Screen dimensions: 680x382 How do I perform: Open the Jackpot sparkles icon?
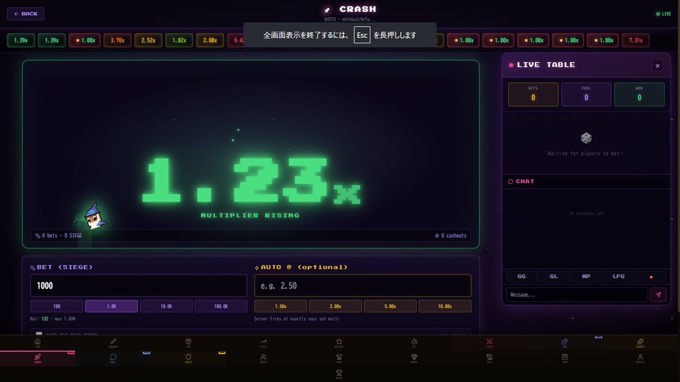[x=640, y=343]
